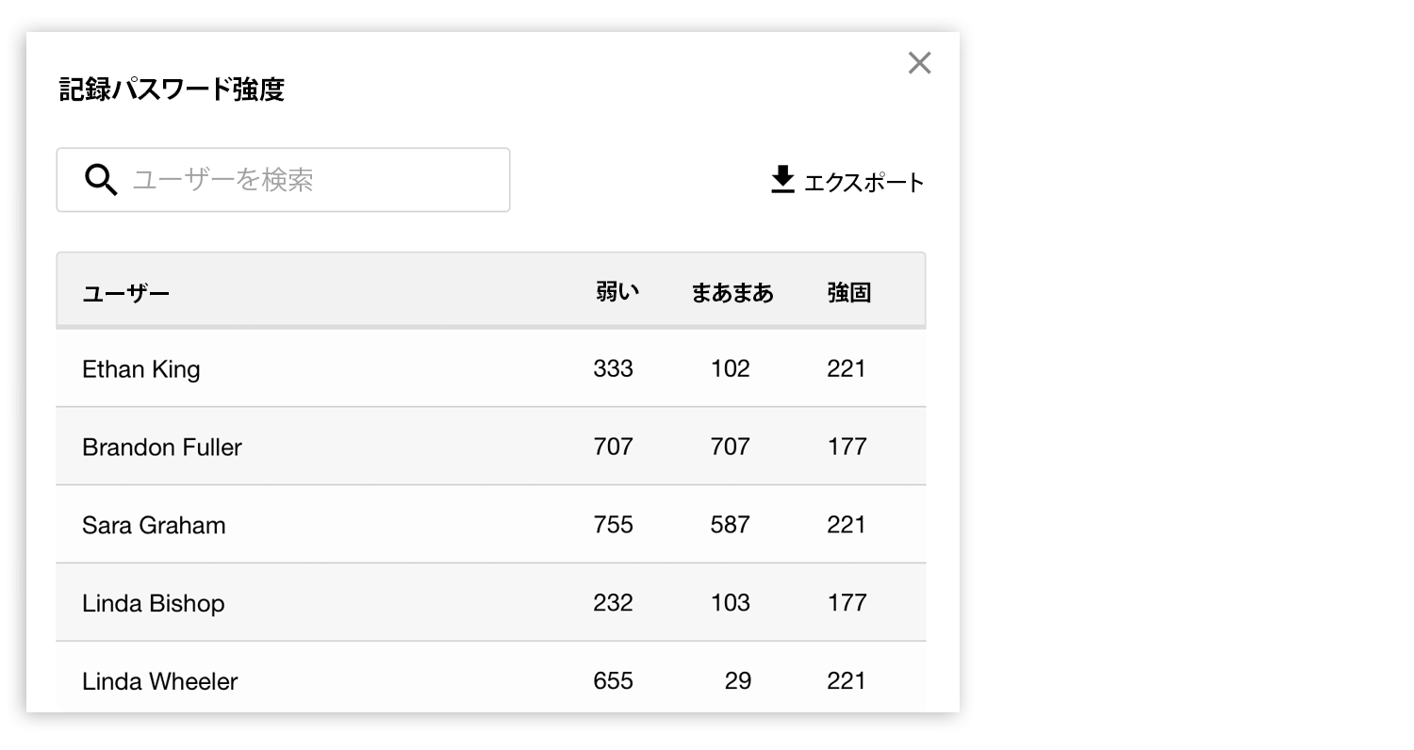
Task: Close the password strength dialog
Action: click(x=919, y=63)
